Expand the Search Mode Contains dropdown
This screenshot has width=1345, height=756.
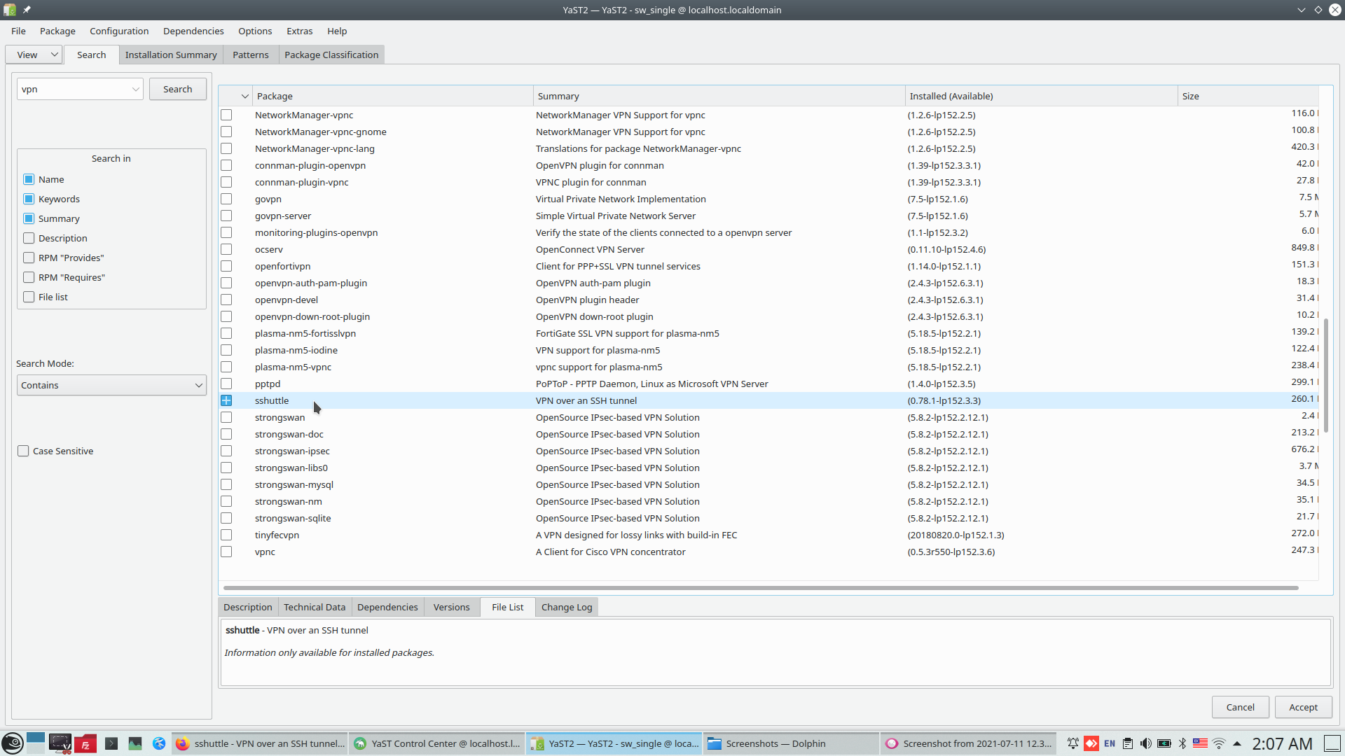point(111,385)
